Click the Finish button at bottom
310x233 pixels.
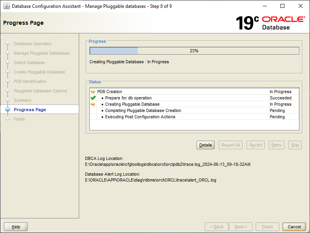click(x=267, y=227)
